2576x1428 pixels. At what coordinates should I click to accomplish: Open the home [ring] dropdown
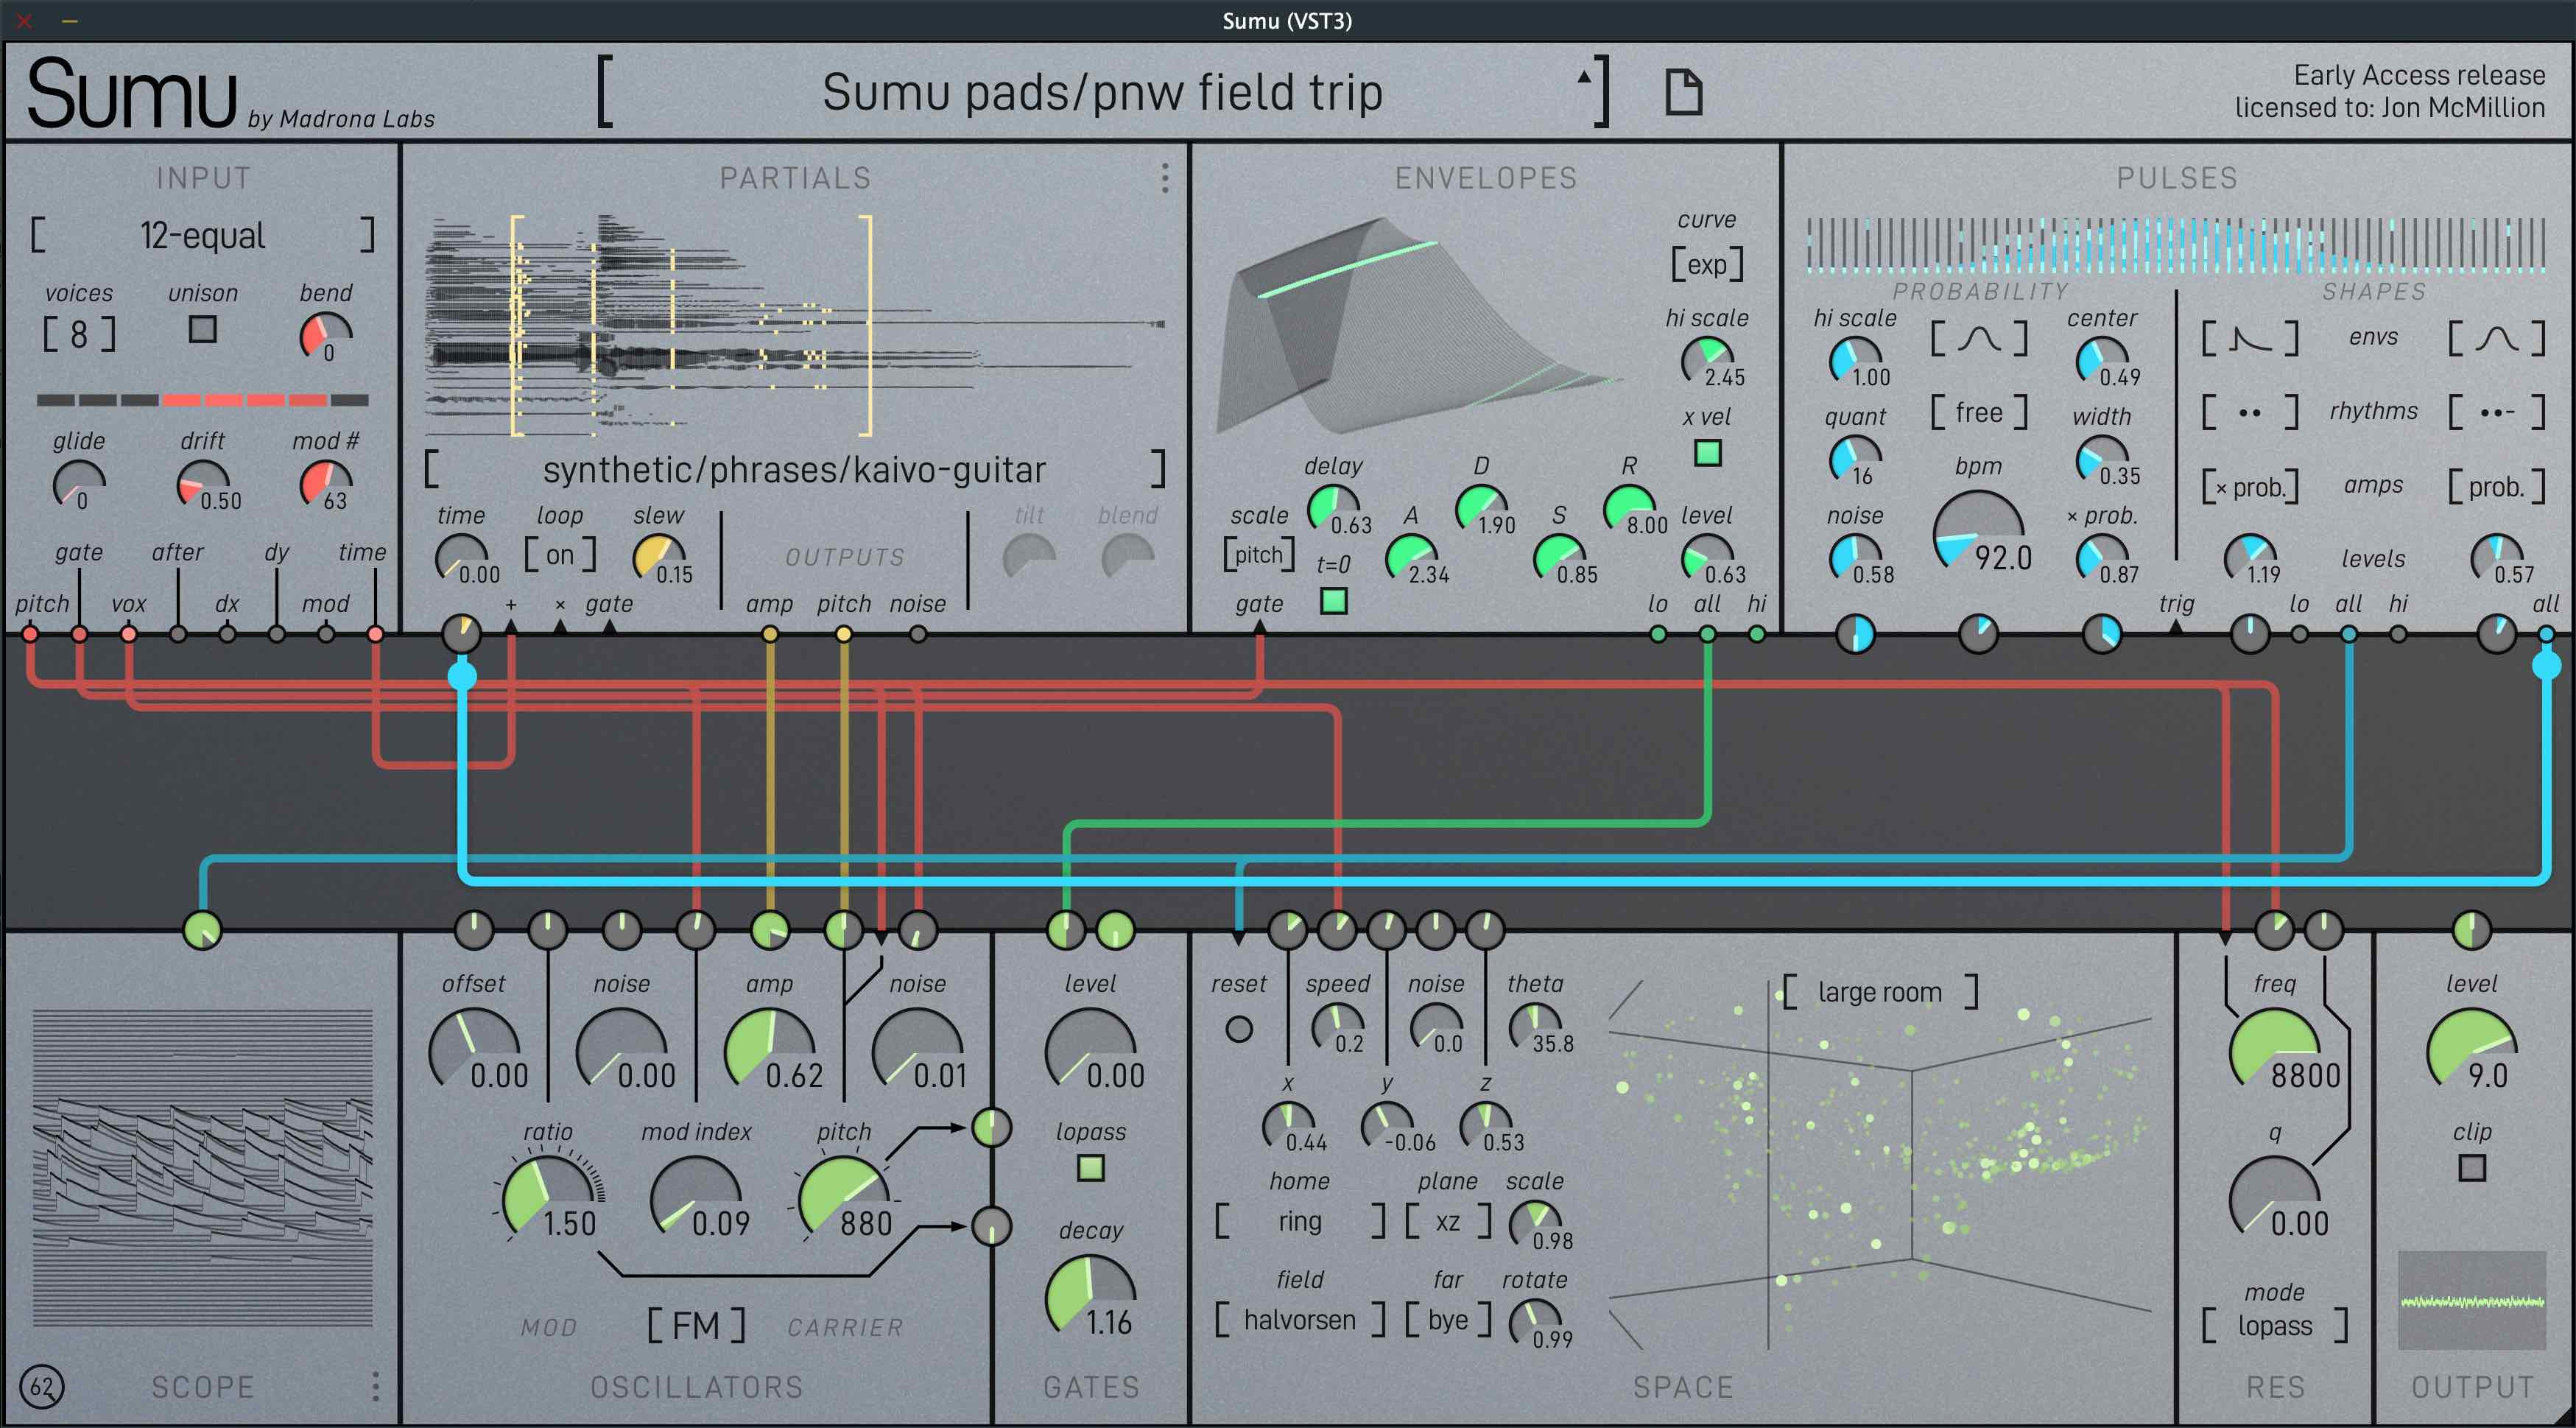[x=1299, y=1221]
